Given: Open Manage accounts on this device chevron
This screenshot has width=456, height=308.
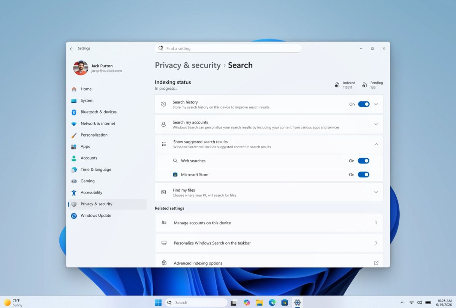Looking at the screenshot, I should point(376,223).
